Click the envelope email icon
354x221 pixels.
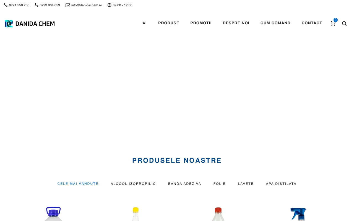coord(68,5)
